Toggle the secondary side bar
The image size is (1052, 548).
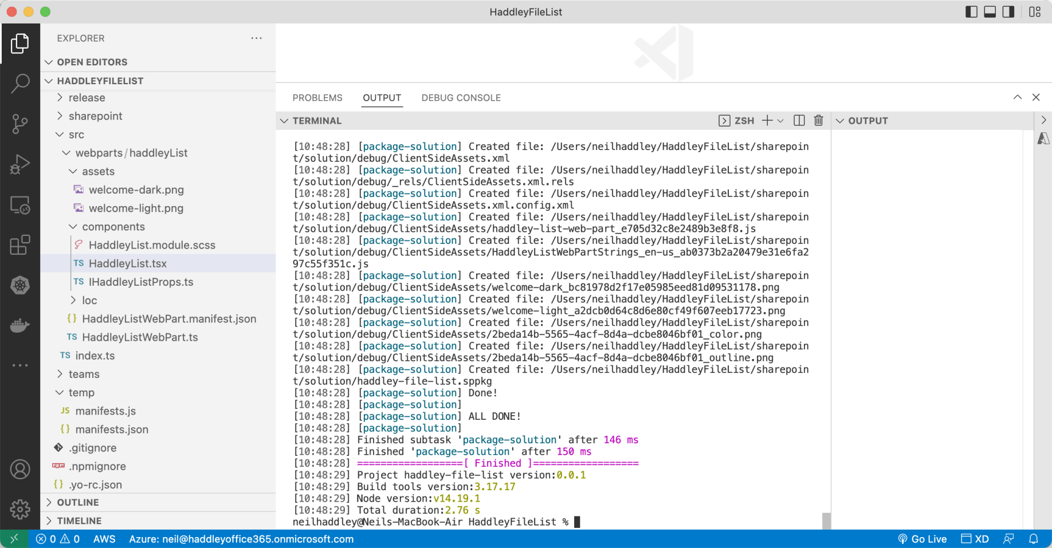[1008, 12]
